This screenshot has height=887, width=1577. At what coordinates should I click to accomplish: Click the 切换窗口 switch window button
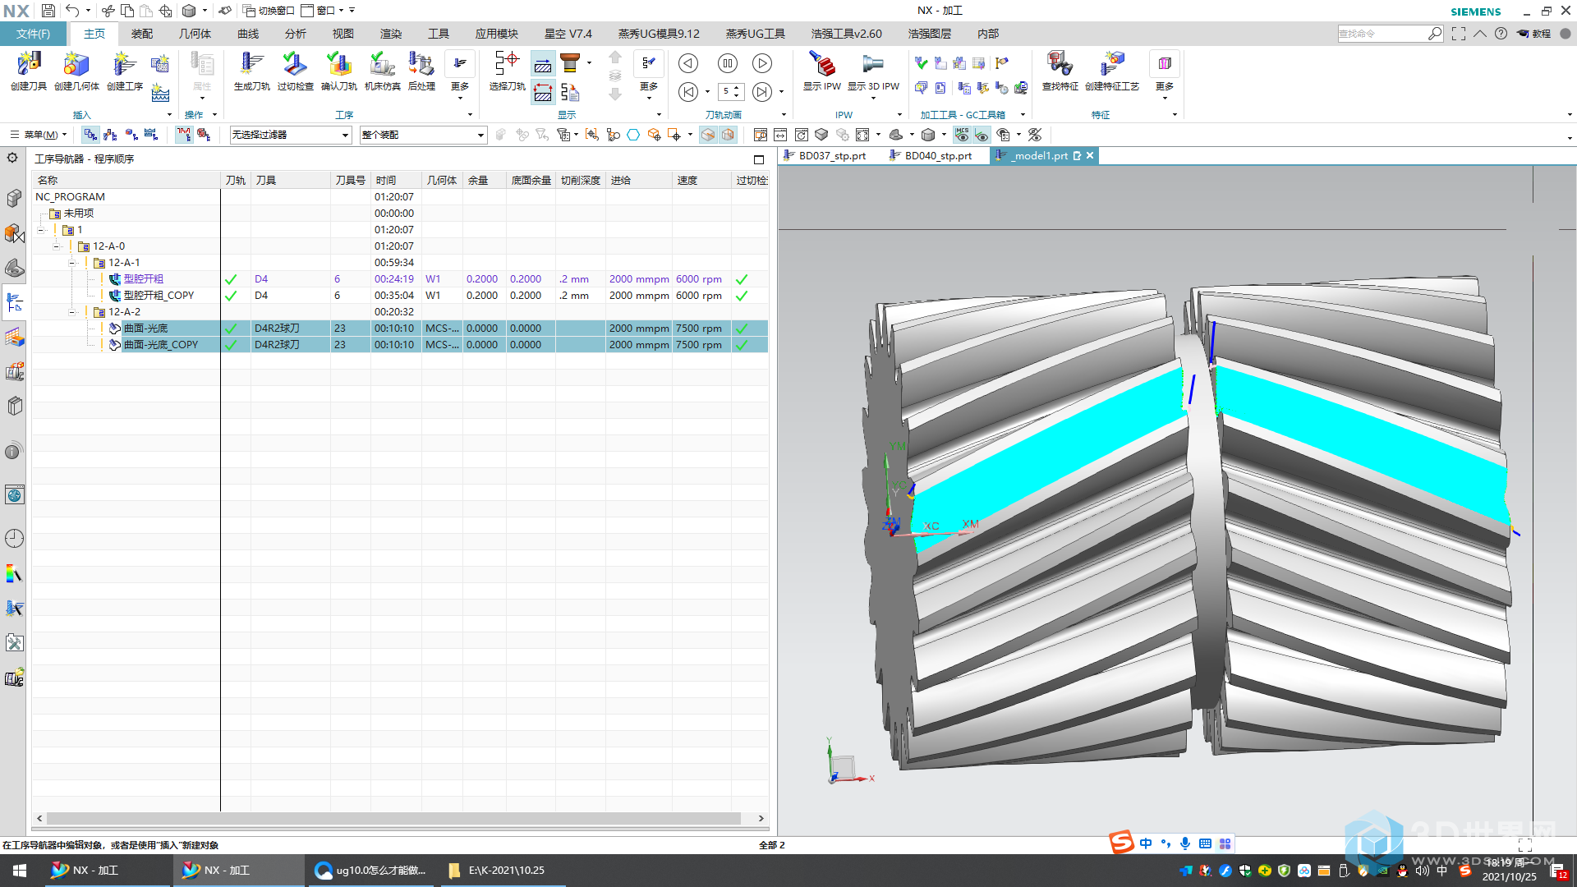269,11
